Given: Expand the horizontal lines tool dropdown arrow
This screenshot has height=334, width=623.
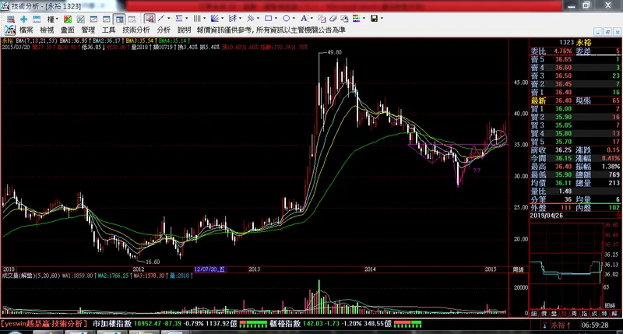Looking at the screenshot, I should click(187, 18).
